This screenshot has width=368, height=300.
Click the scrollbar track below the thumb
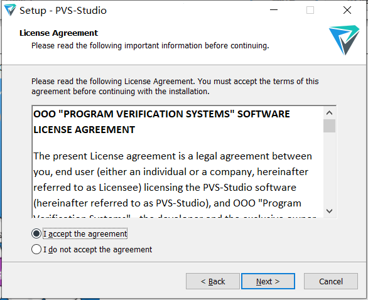[x=329, y=169]
